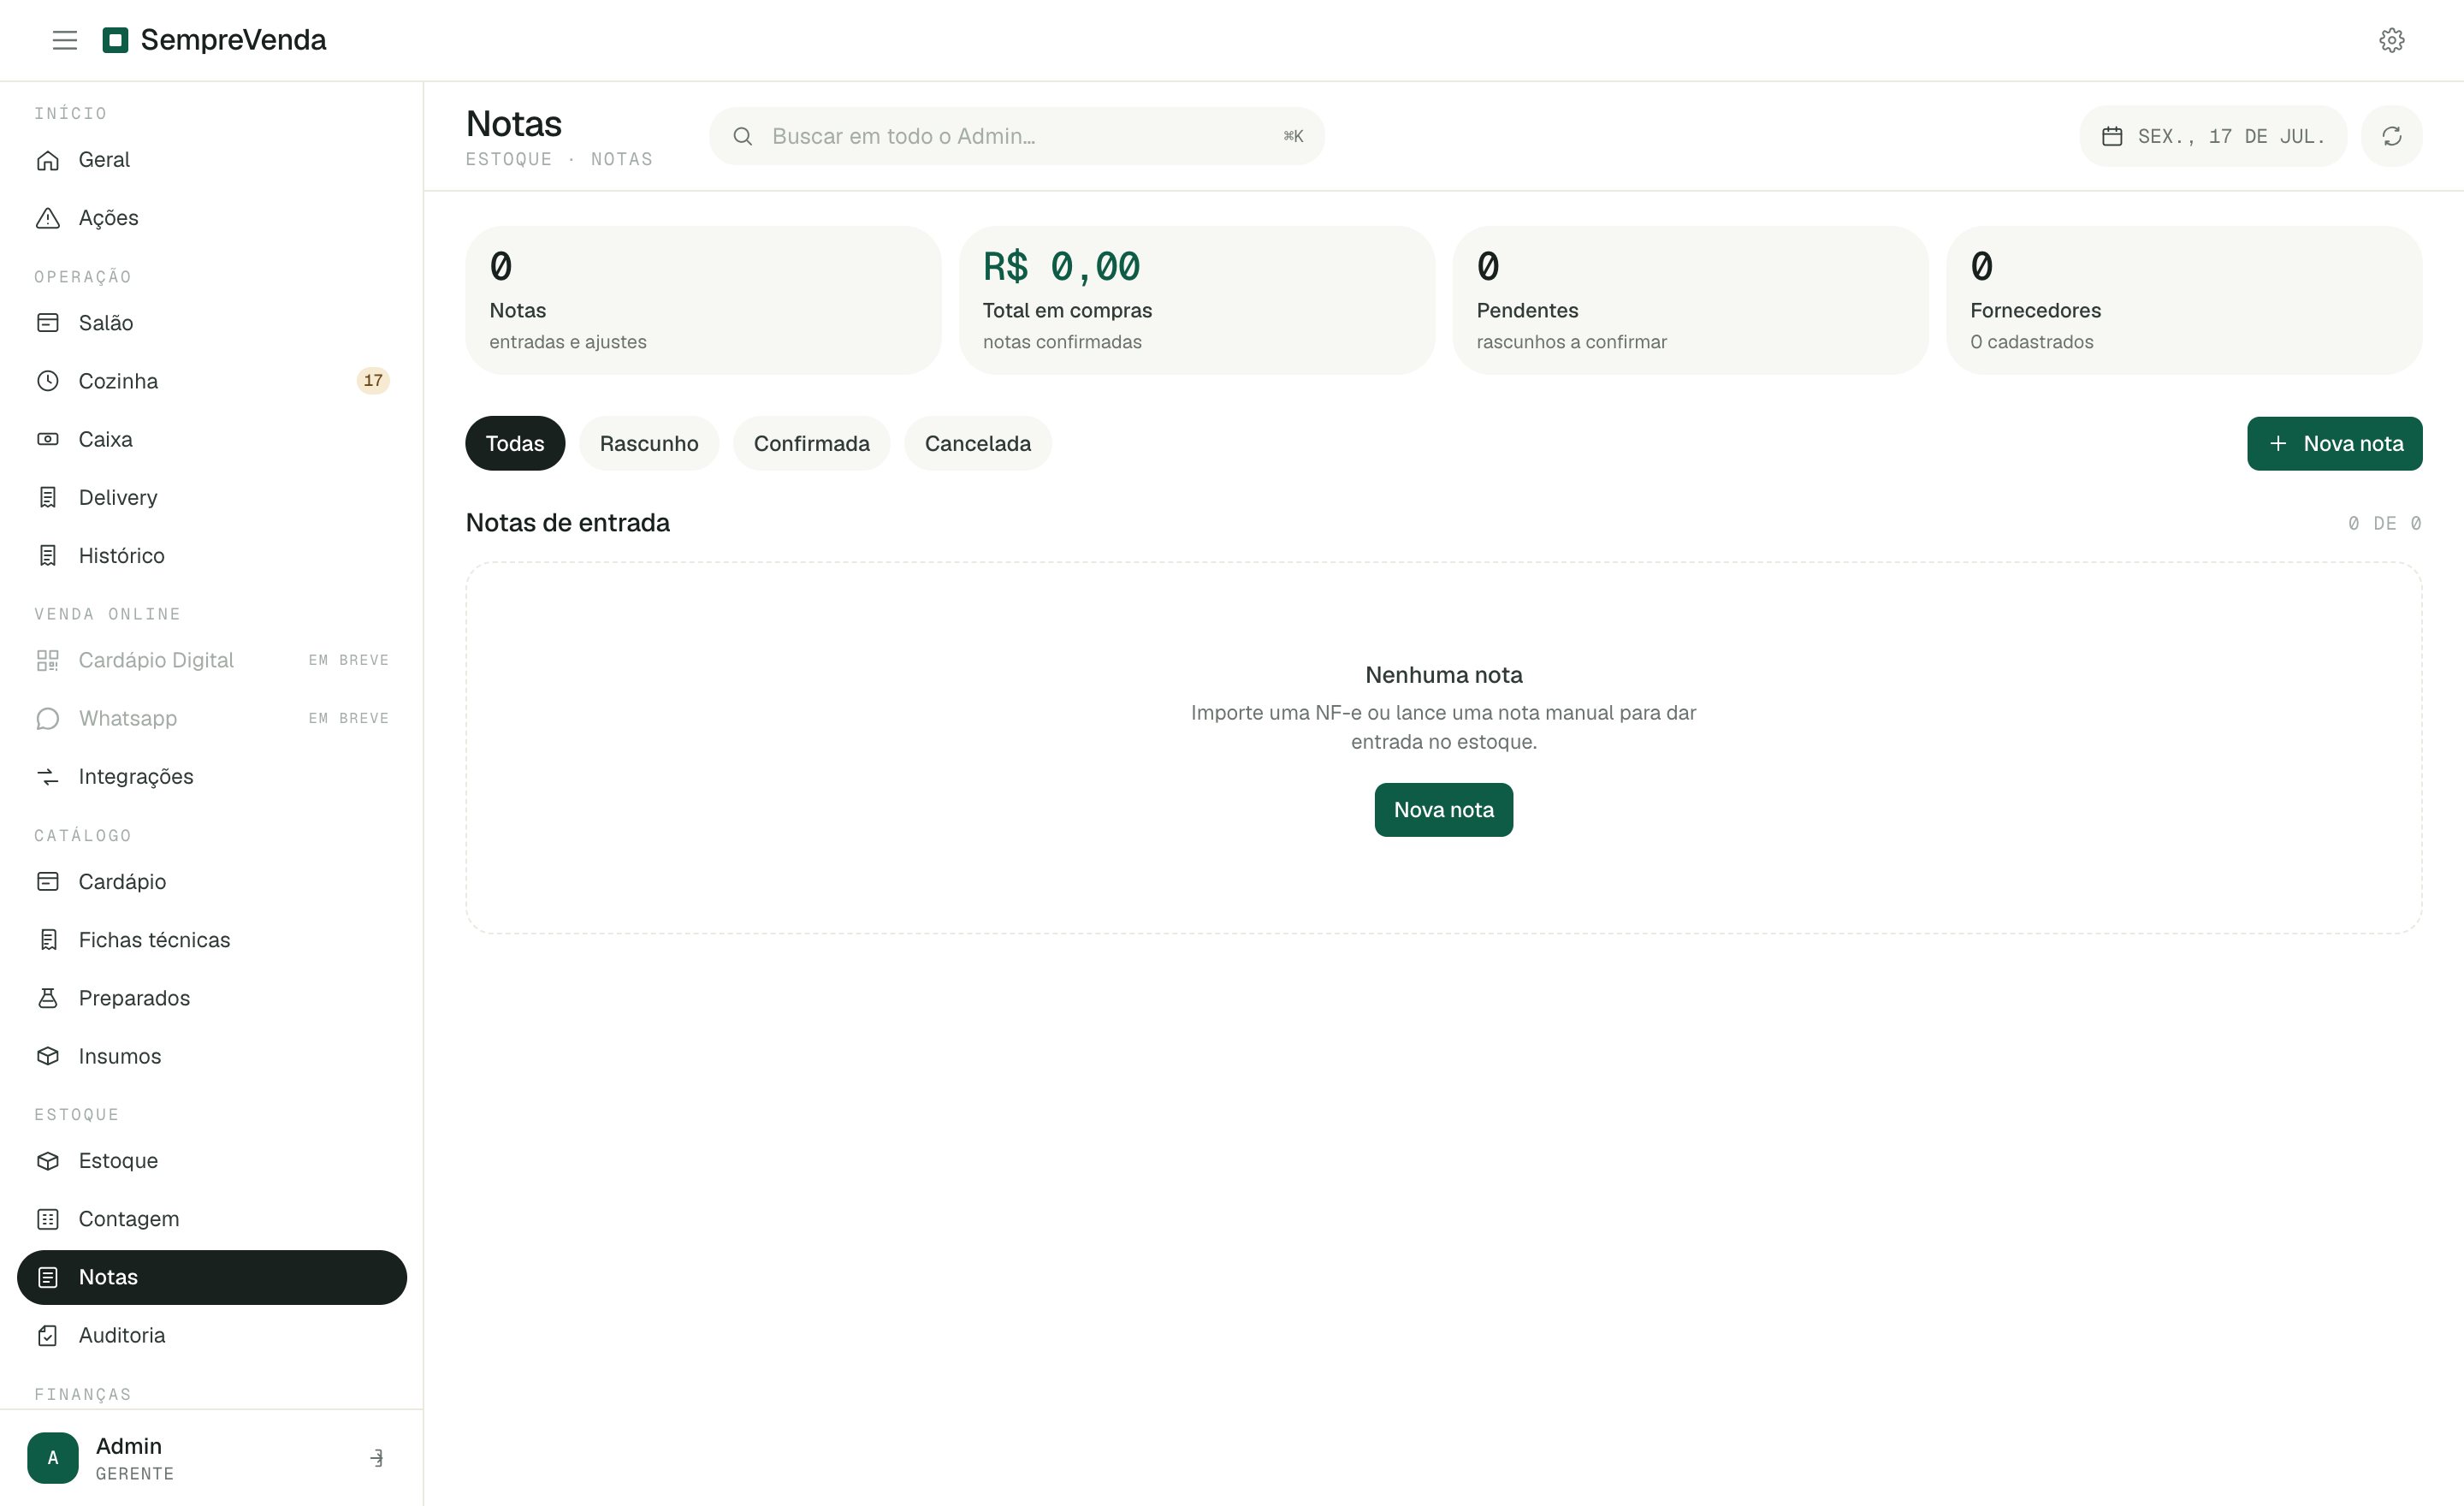Screen dimensions: 2464x1506
Task: Open Cozinha in the sidebar
Action: (212, 381)
